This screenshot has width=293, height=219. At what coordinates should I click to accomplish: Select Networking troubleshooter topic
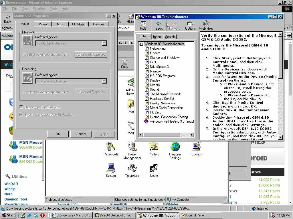[x=158, y=48]
